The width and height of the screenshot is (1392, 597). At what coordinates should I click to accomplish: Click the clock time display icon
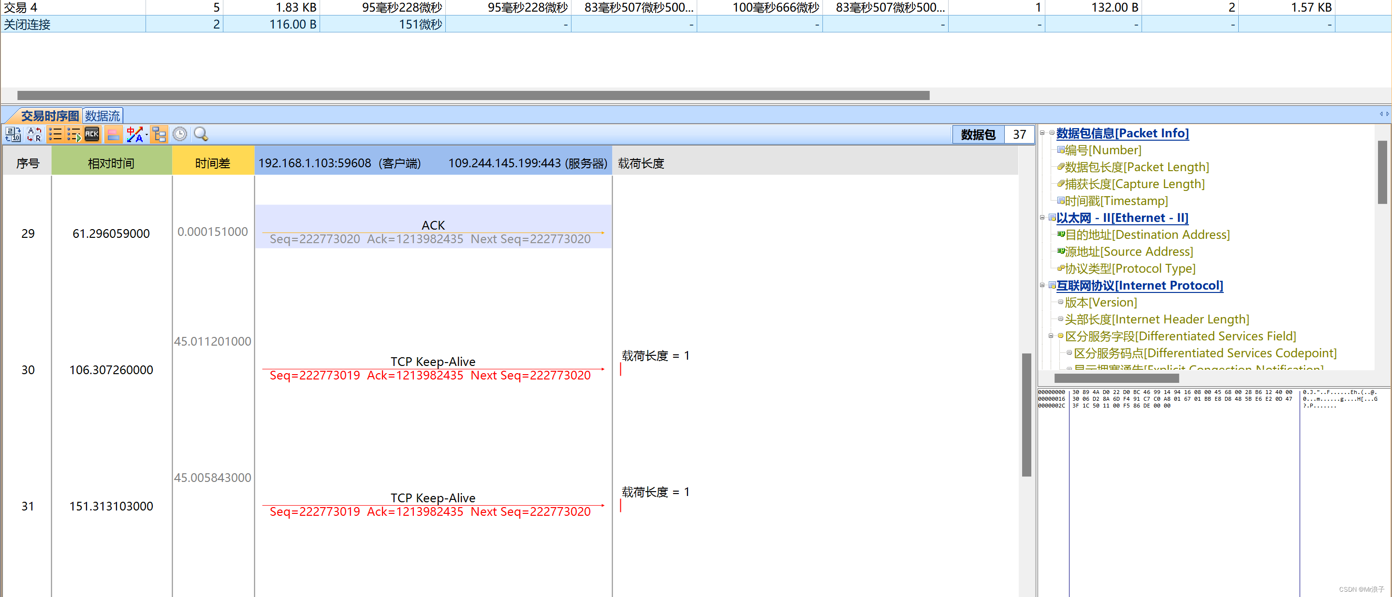[180, 134]
